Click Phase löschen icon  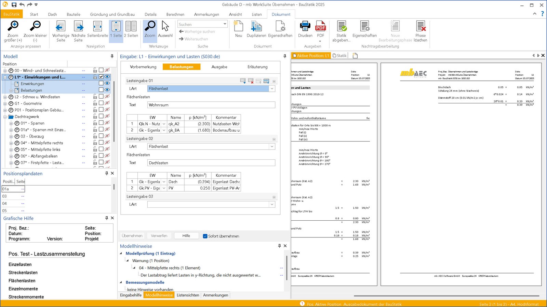click(x=421, y=26)
